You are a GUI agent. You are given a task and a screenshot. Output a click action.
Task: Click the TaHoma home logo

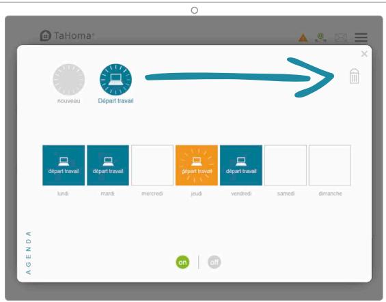(67, 36)
